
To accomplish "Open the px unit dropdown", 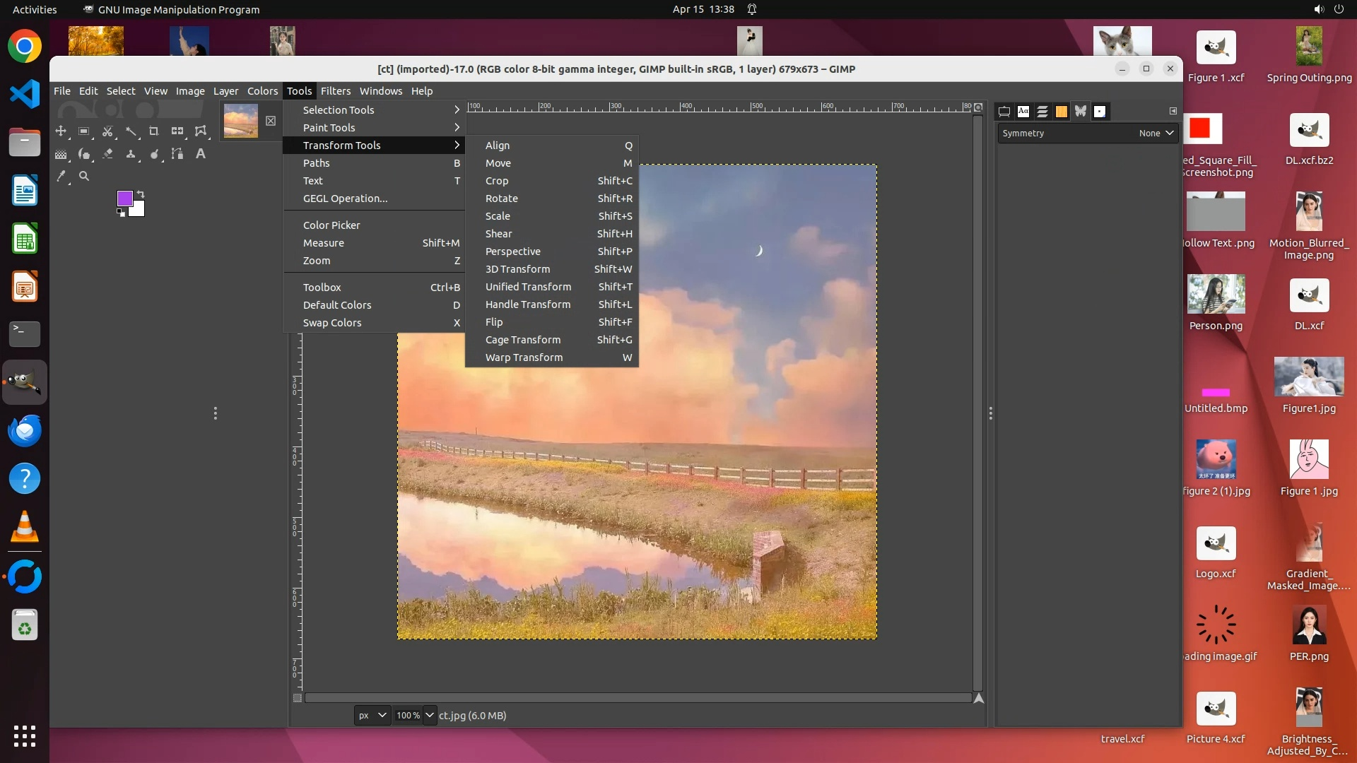I will (x=372, y=715).
